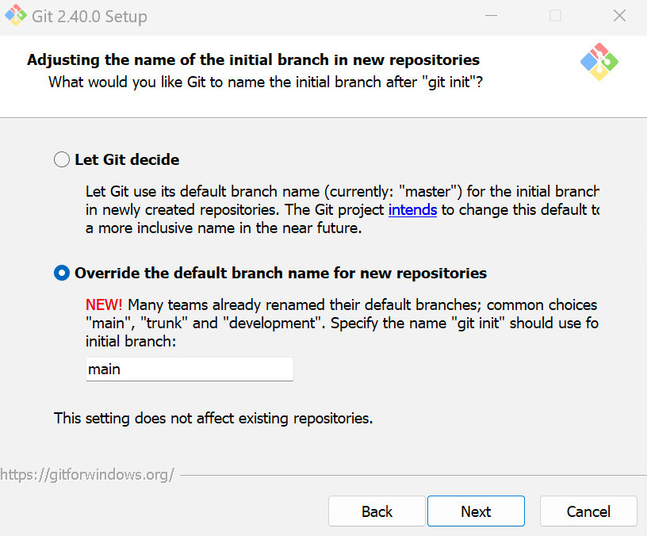Click the heading about the initial branch name

253,59
